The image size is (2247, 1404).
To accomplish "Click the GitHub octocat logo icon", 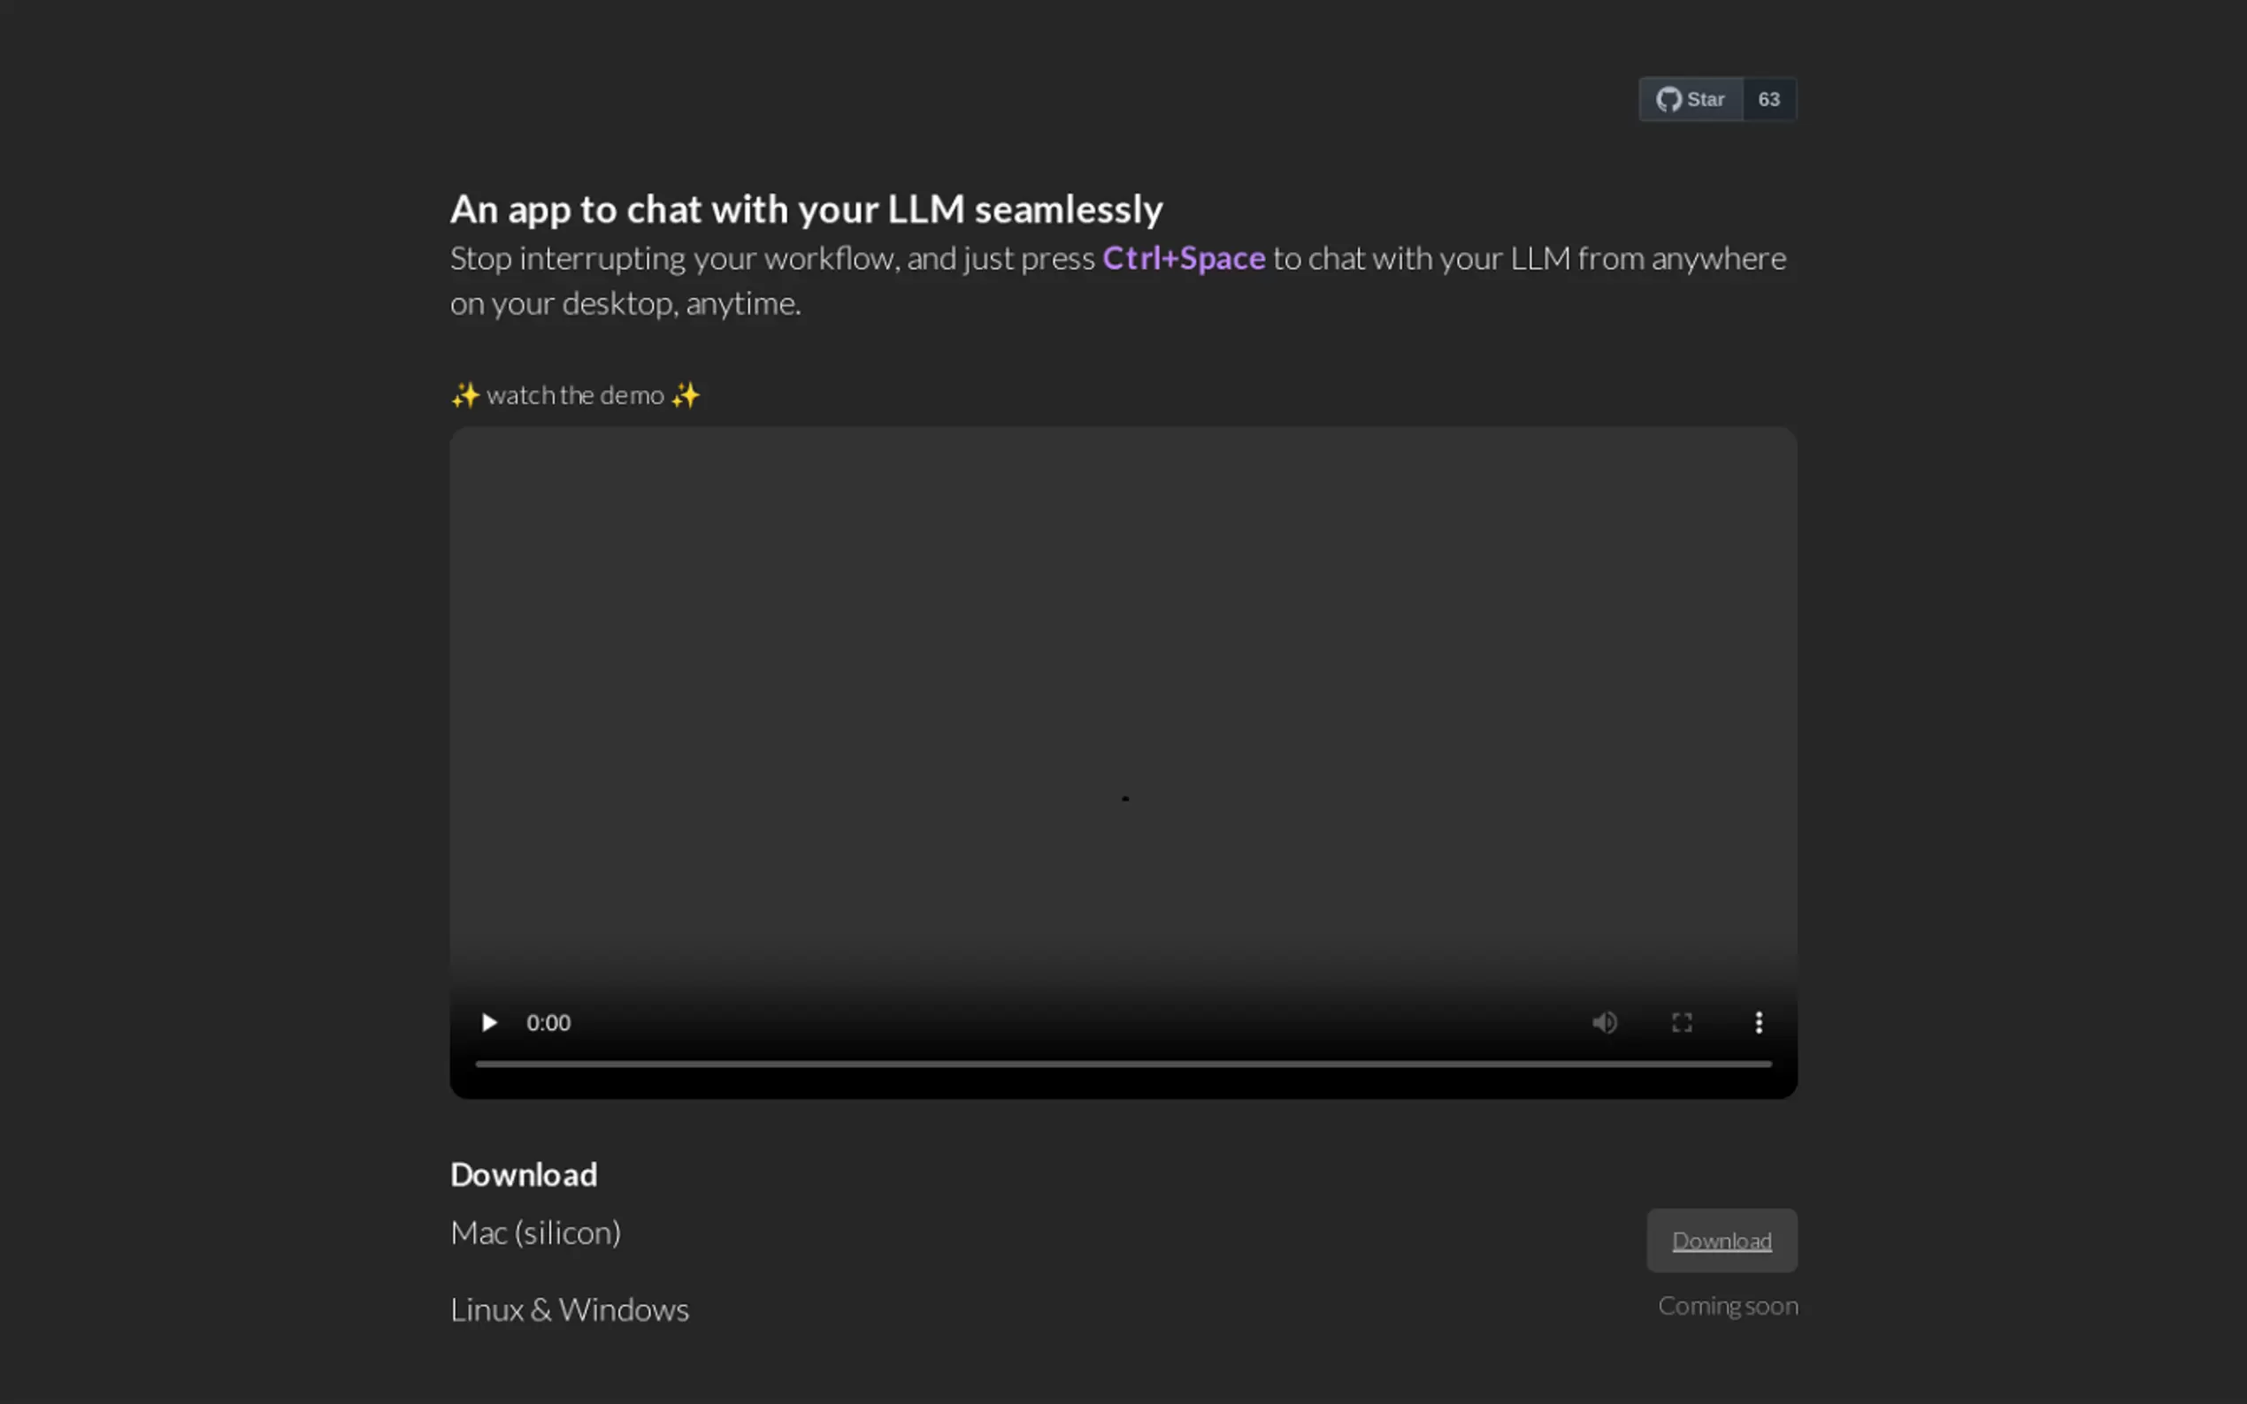I will (1668, 99).
